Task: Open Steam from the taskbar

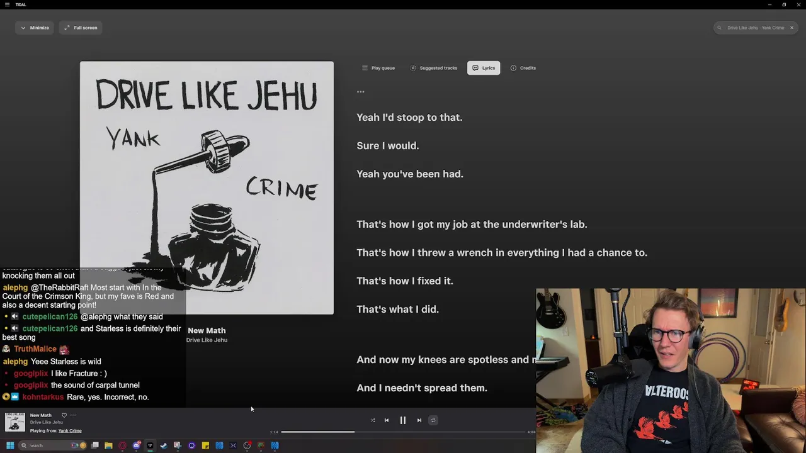Action: point(164,445)
